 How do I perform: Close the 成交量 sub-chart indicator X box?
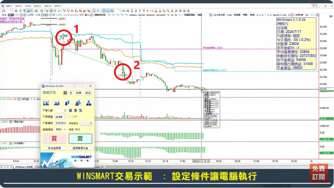click(19, 99)
